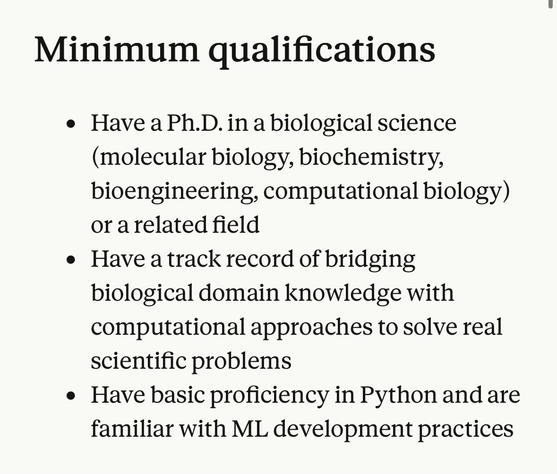
Task: Click the word "biochemistry"
Action: (369, 157)
